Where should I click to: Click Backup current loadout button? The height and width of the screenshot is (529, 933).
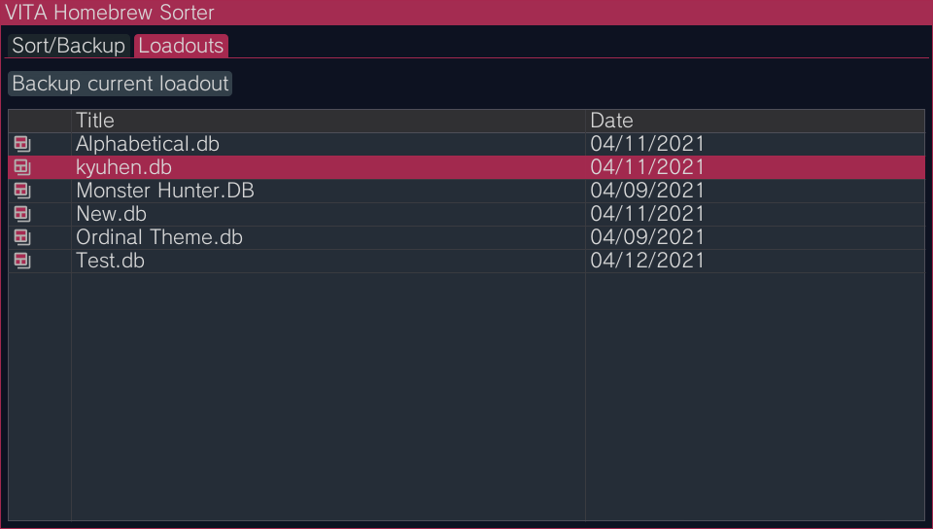click(121, 84)
